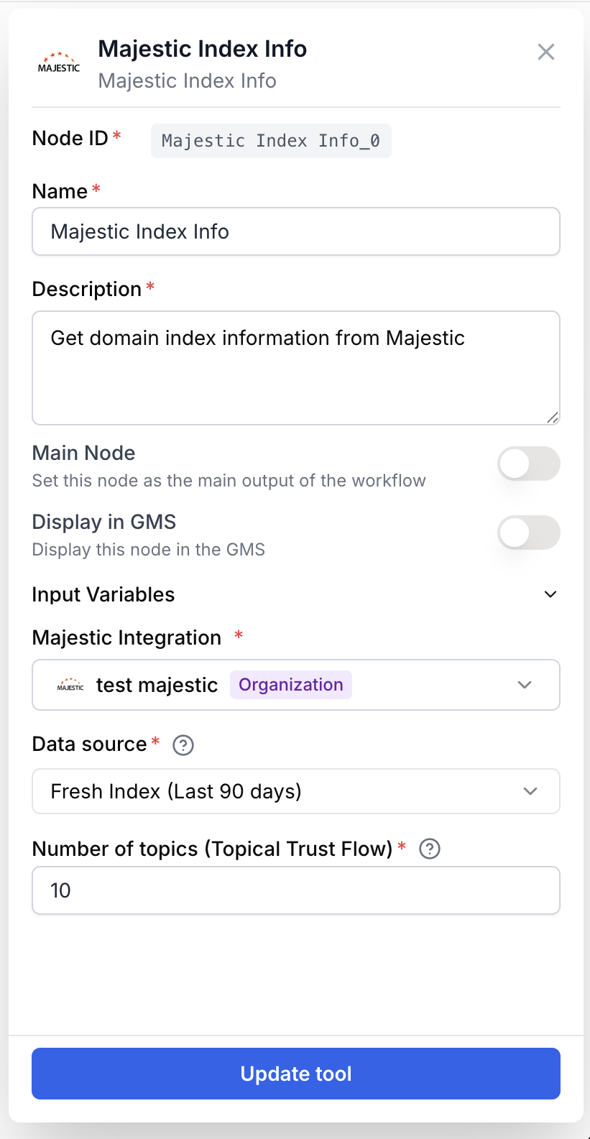Click the Name input field
Screen dimensions: 590x1139
(x=296, y=231)
